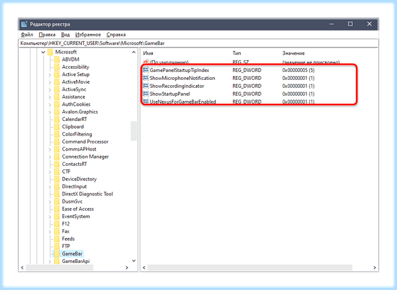This screenshot has width=397, height=290.
Task: Select the EventSystem folder icon
Action: (x=57, y=217)
